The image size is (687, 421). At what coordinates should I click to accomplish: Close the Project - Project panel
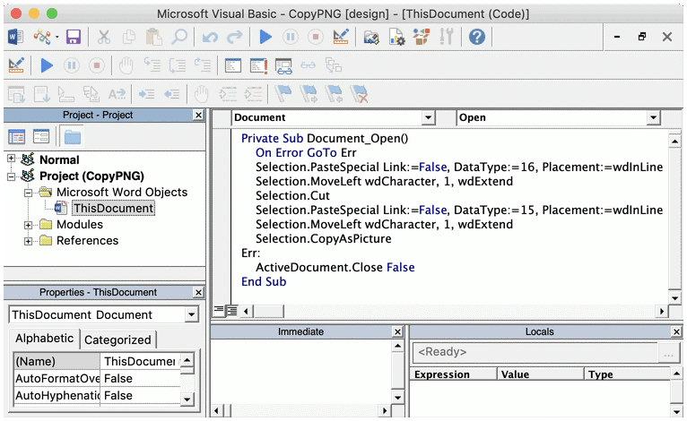pyautogui.click(x=198, y=115)
